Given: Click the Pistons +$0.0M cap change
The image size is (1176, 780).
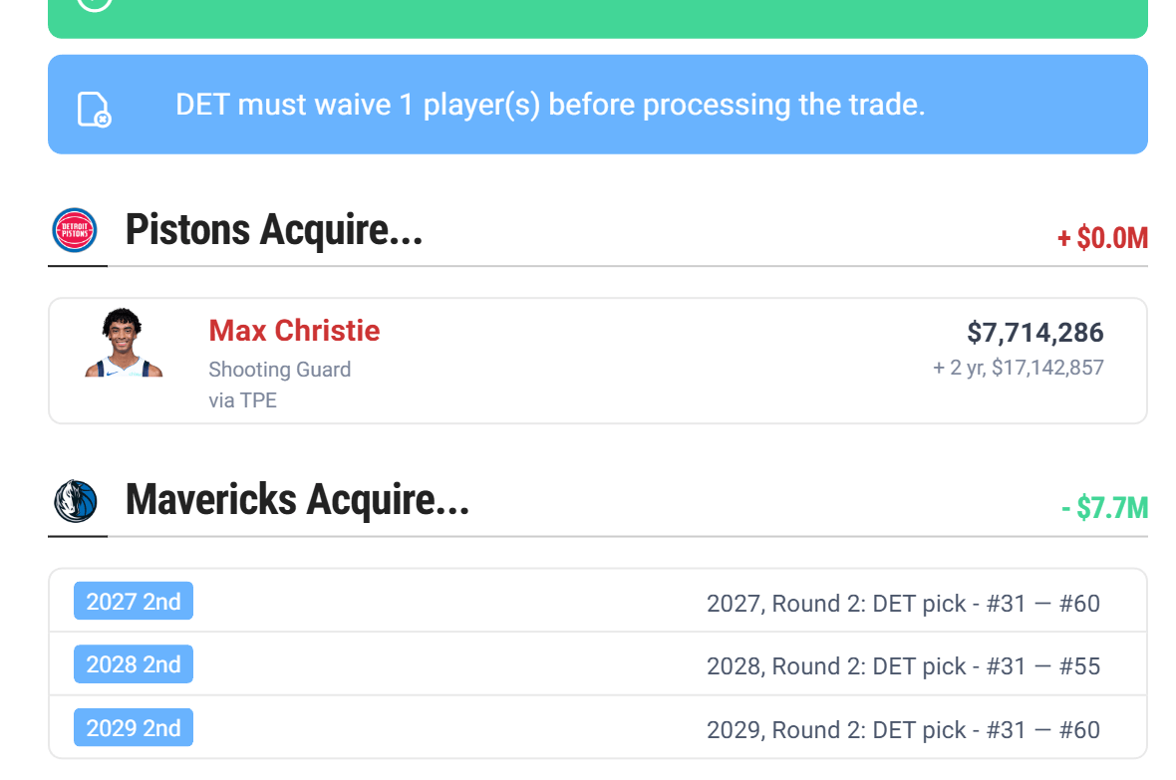Looking at the screenshot, I should pyautogui.click(x=1102, y=239).
